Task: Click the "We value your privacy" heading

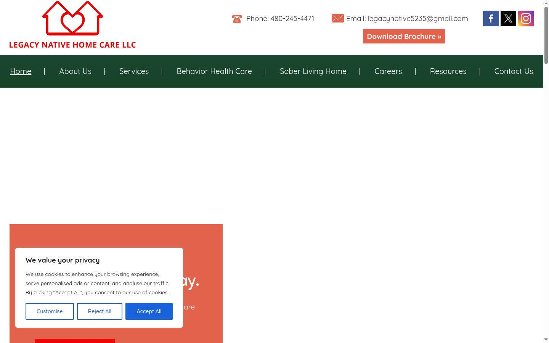Action: pyautogui.click(x=63, y=260)
